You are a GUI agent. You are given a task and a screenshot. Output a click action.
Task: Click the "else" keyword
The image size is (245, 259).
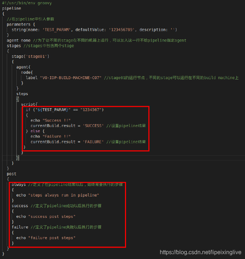point(35,131)
